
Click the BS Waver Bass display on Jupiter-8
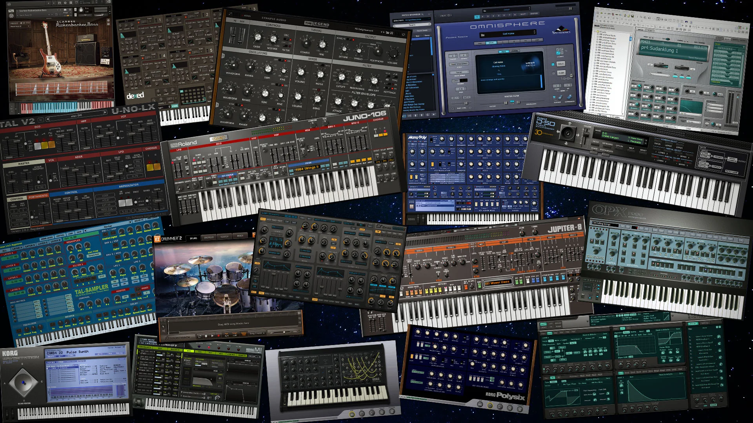coord(497,282)
